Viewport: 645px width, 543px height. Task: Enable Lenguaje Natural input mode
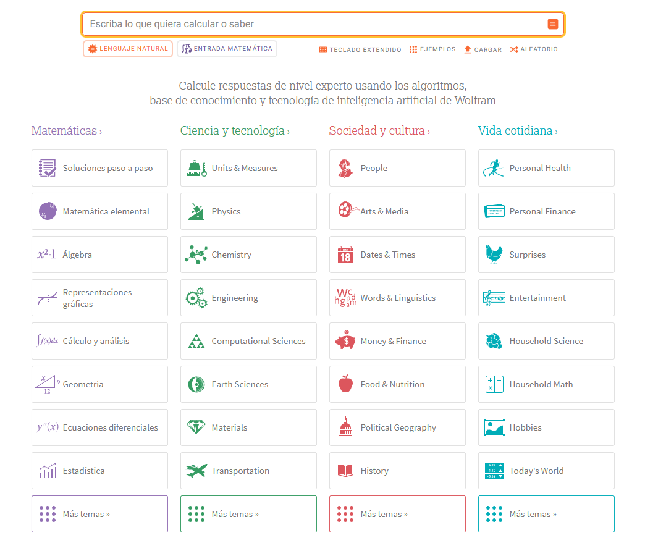[x=128, y=48]
